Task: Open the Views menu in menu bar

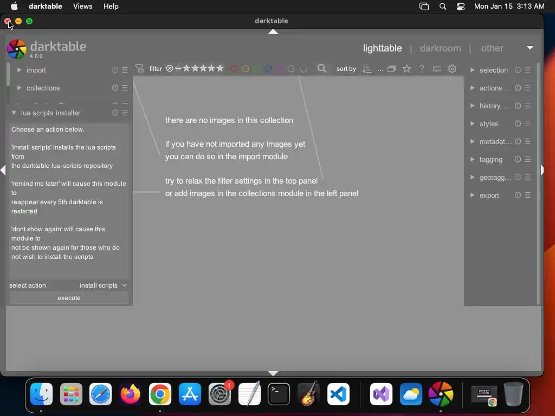Action: pos(82,6)
